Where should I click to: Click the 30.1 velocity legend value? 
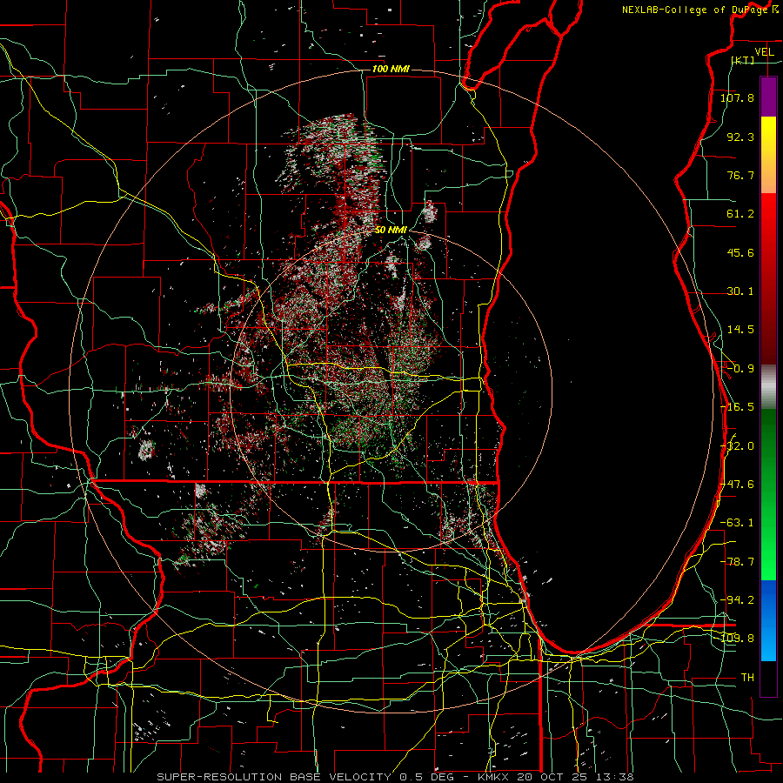click(740, 291)
